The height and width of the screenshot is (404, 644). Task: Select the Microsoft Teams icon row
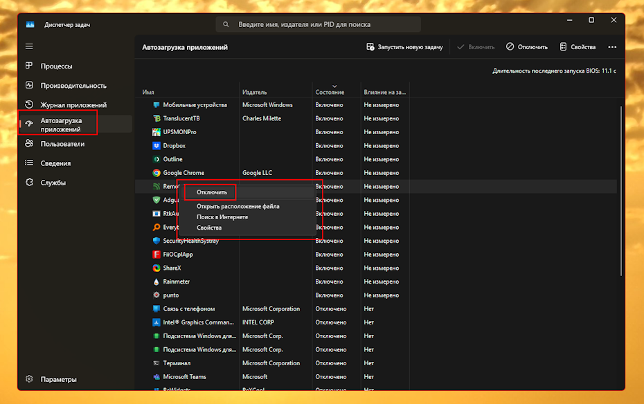coord(156,377)
